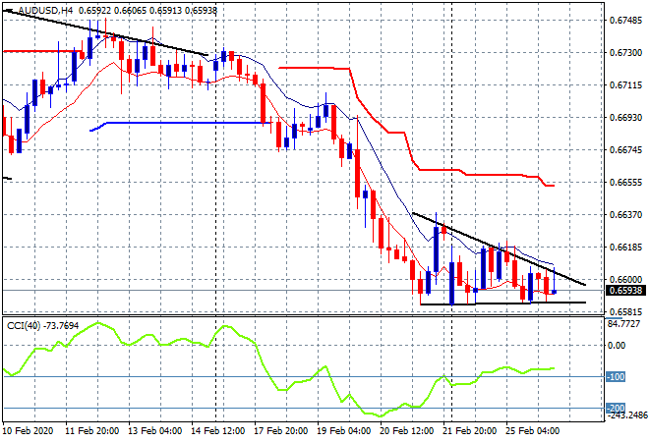Select the 0.66185 price axis label
Screen dimensions: 649x442
click(x=626, y=248)
